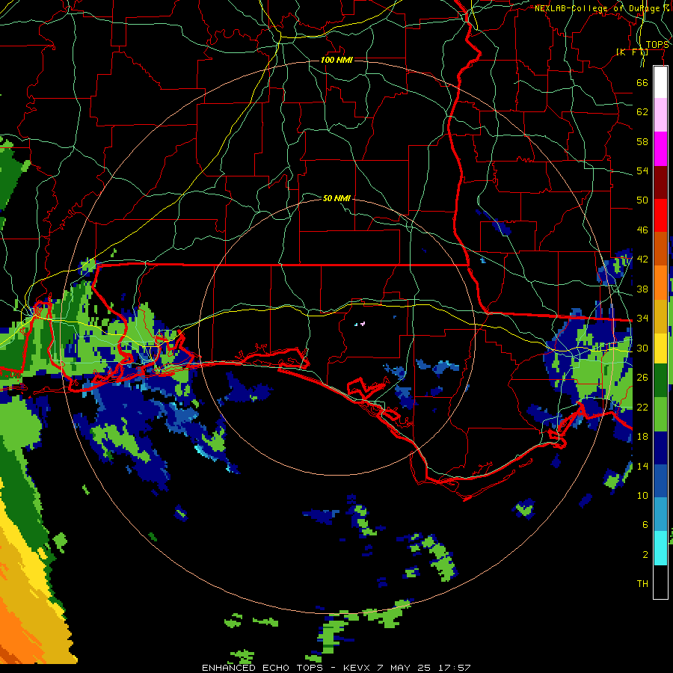Click the dark red maroon legend swatch
Viewport: 673px width, 673px height.
coord(660,182)
